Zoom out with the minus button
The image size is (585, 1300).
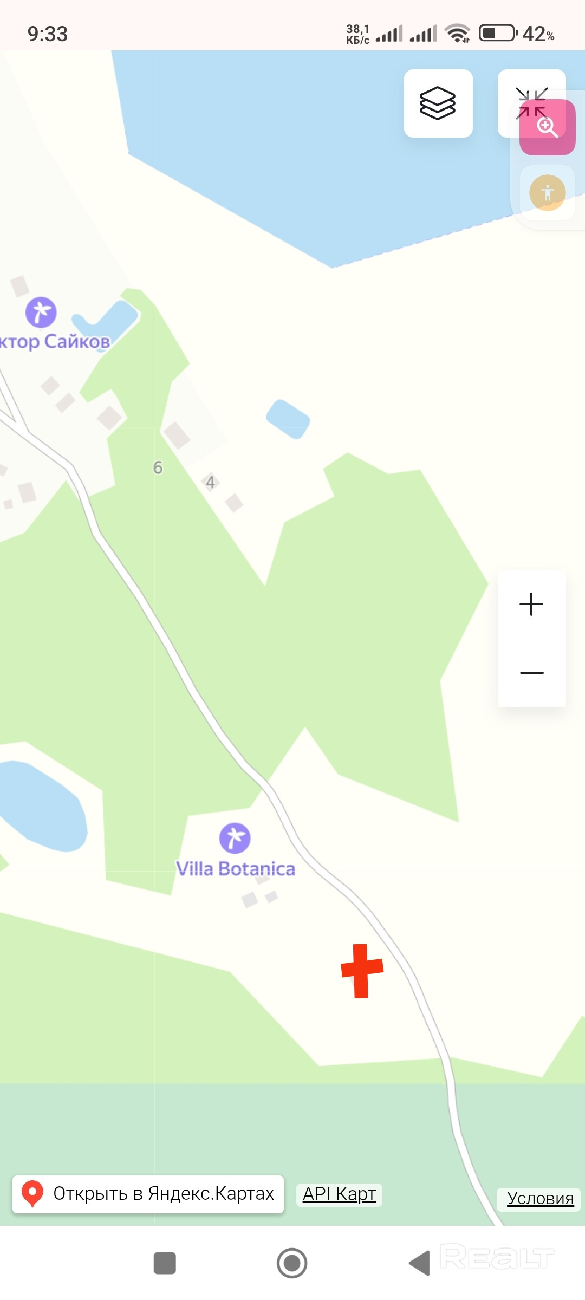(x=531, y=673)
